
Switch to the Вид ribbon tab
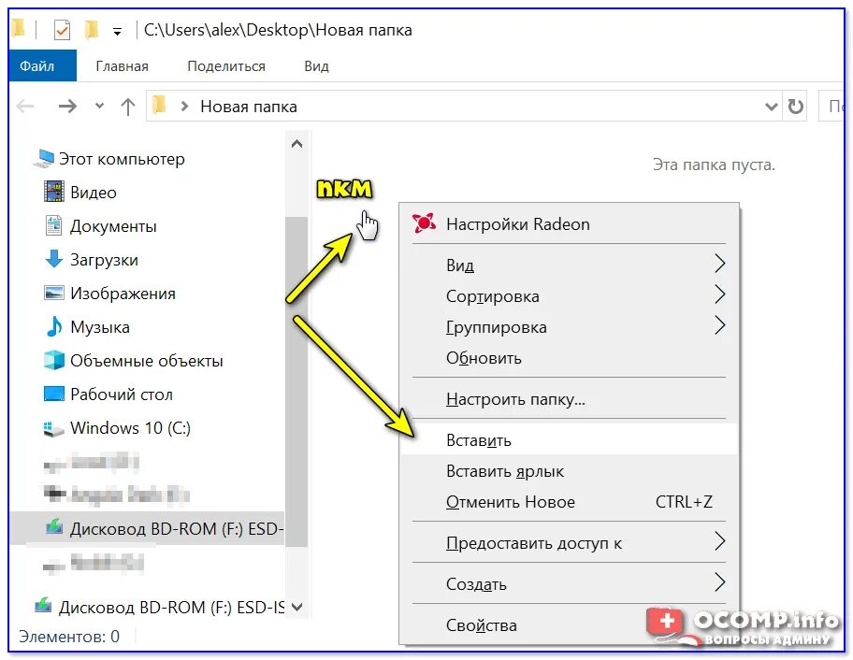click(x=317, y=66)
